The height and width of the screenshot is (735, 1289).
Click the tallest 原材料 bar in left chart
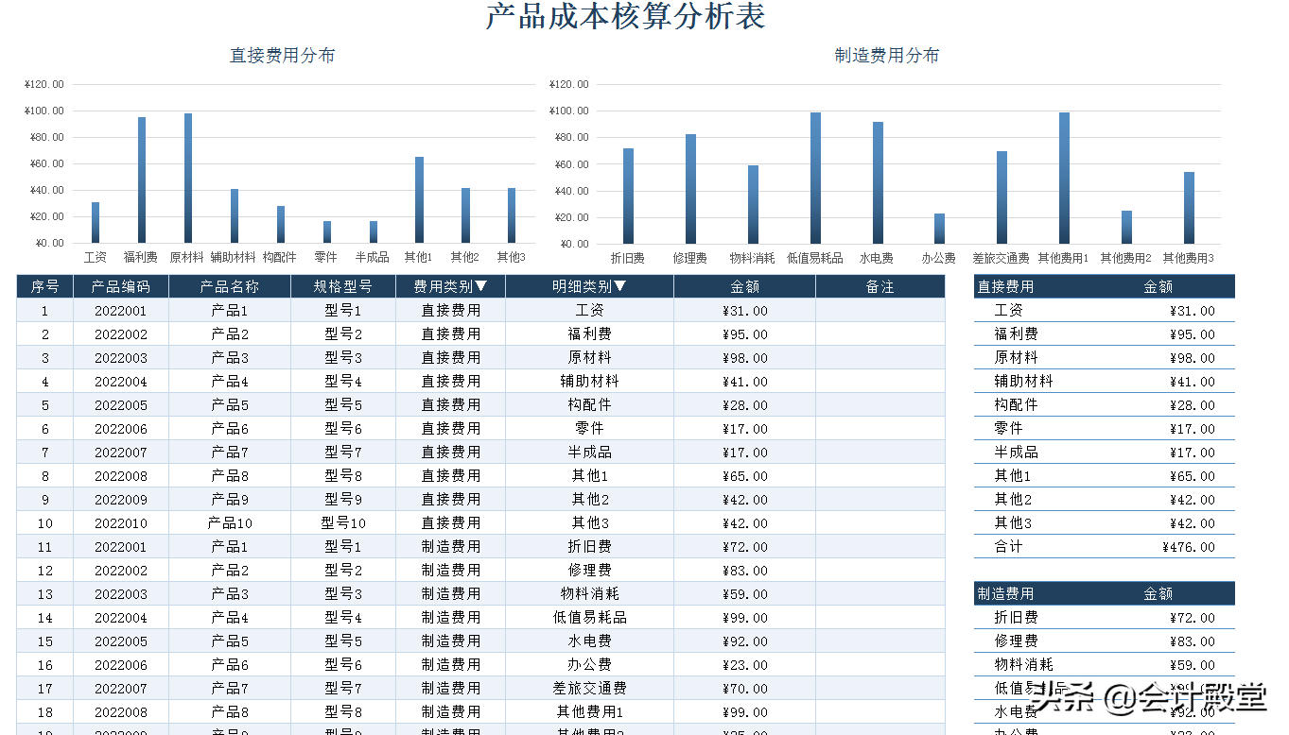click(186, 175)
